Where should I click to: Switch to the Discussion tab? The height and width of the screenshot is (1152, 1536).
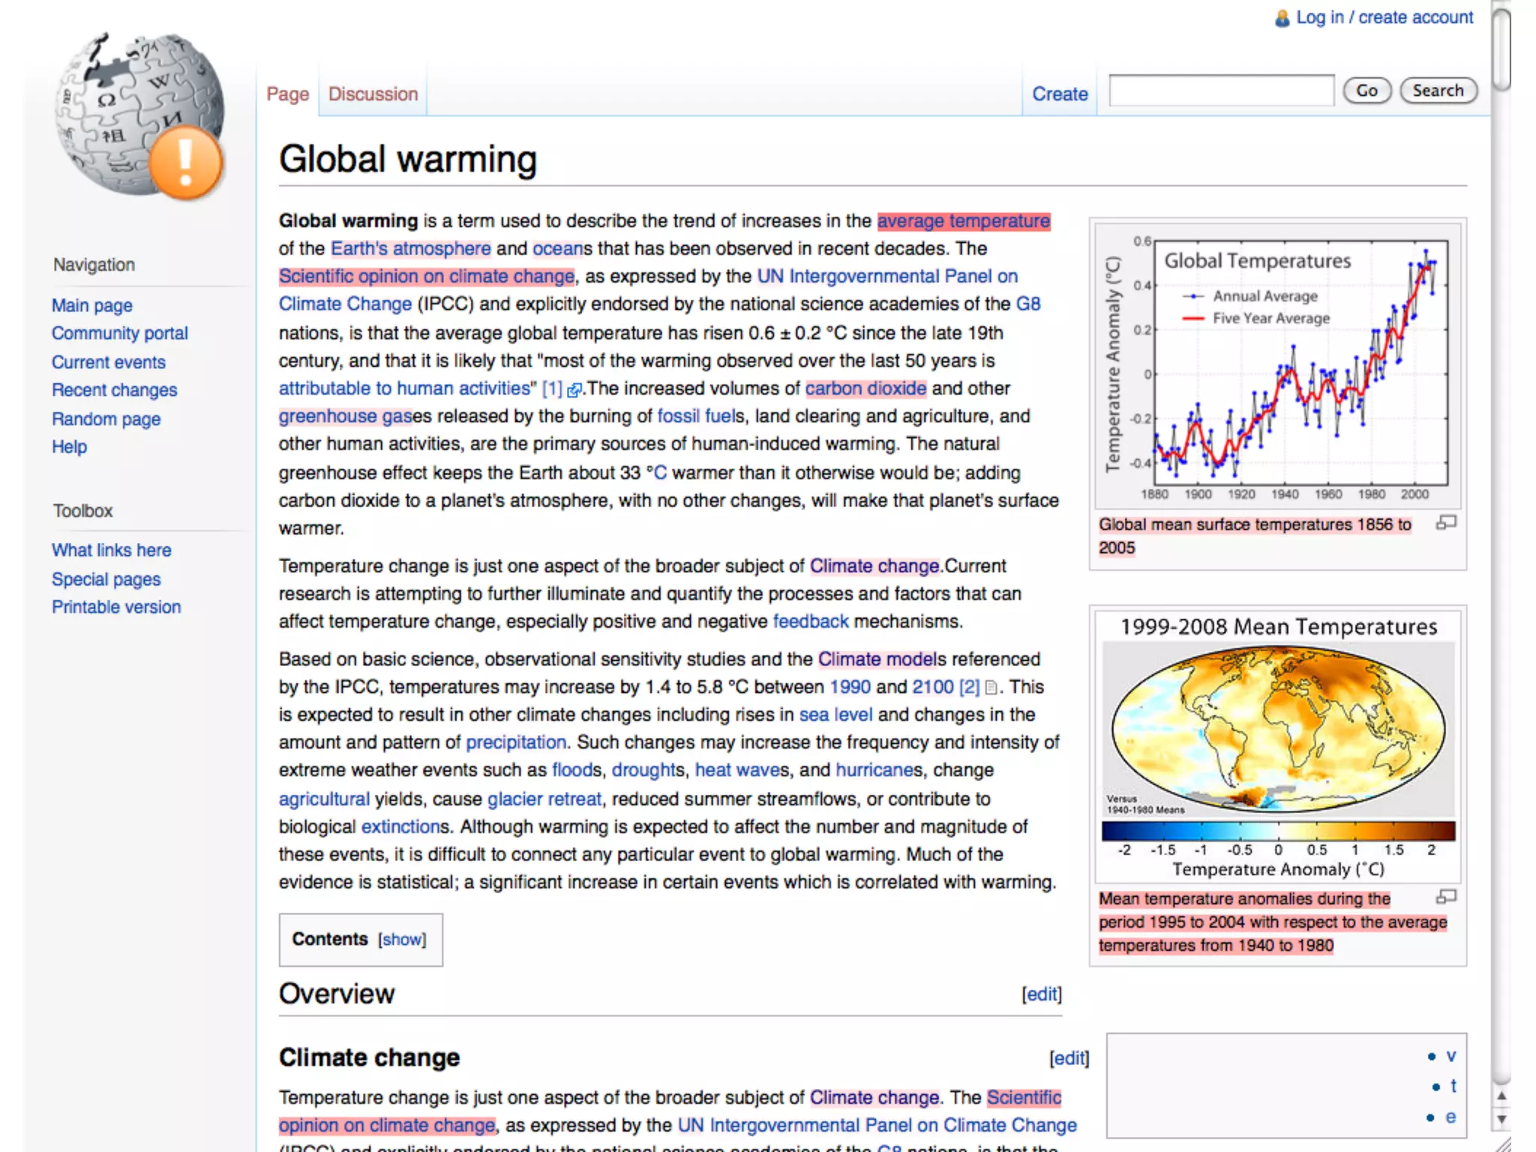[x=373, y=94]
